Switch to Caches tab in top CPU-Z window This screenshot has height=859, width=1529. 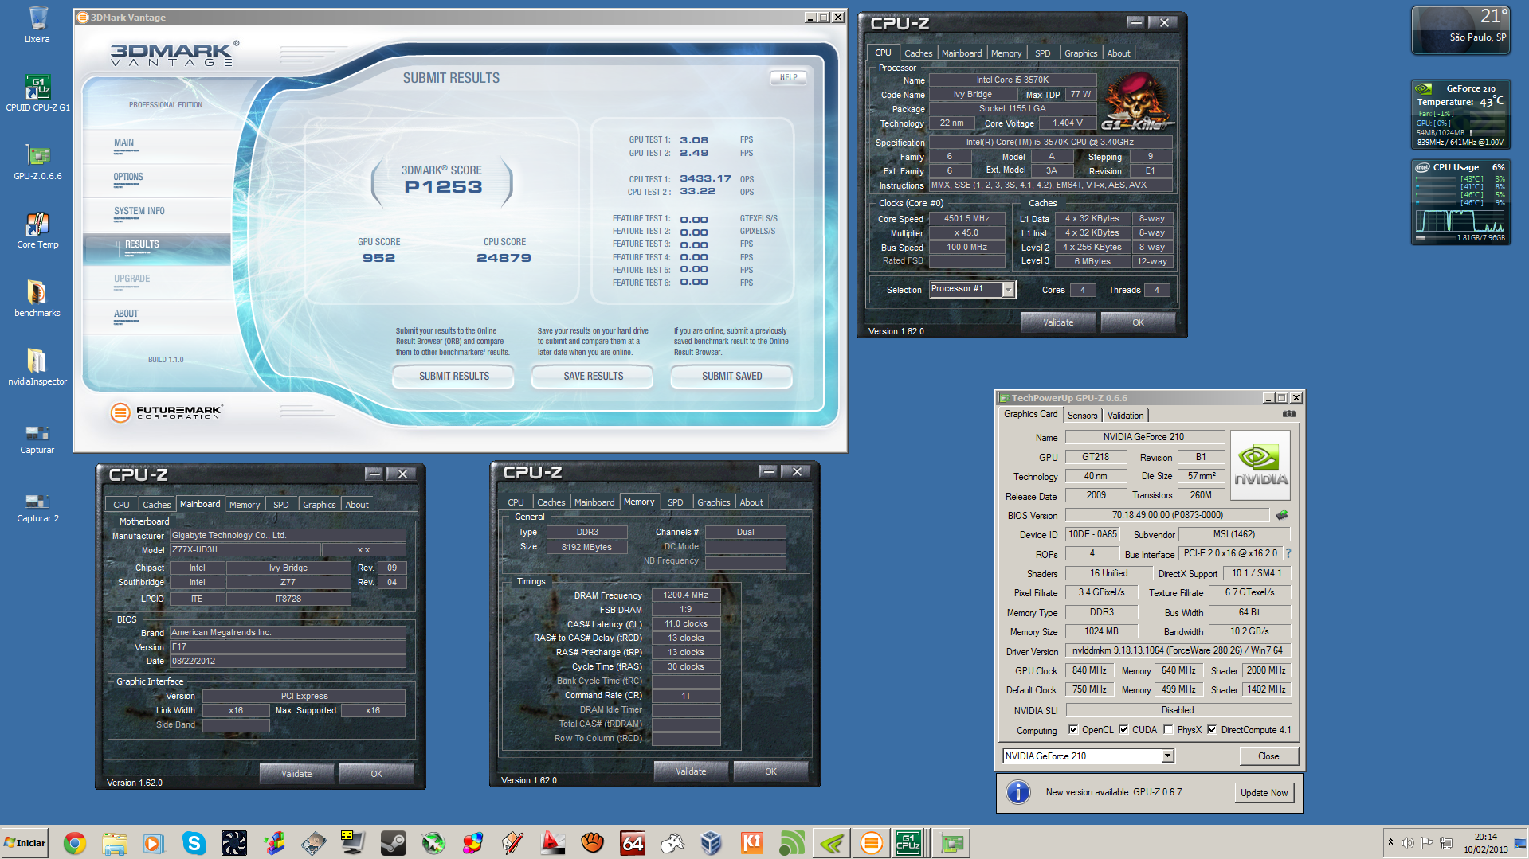(918, 53)
